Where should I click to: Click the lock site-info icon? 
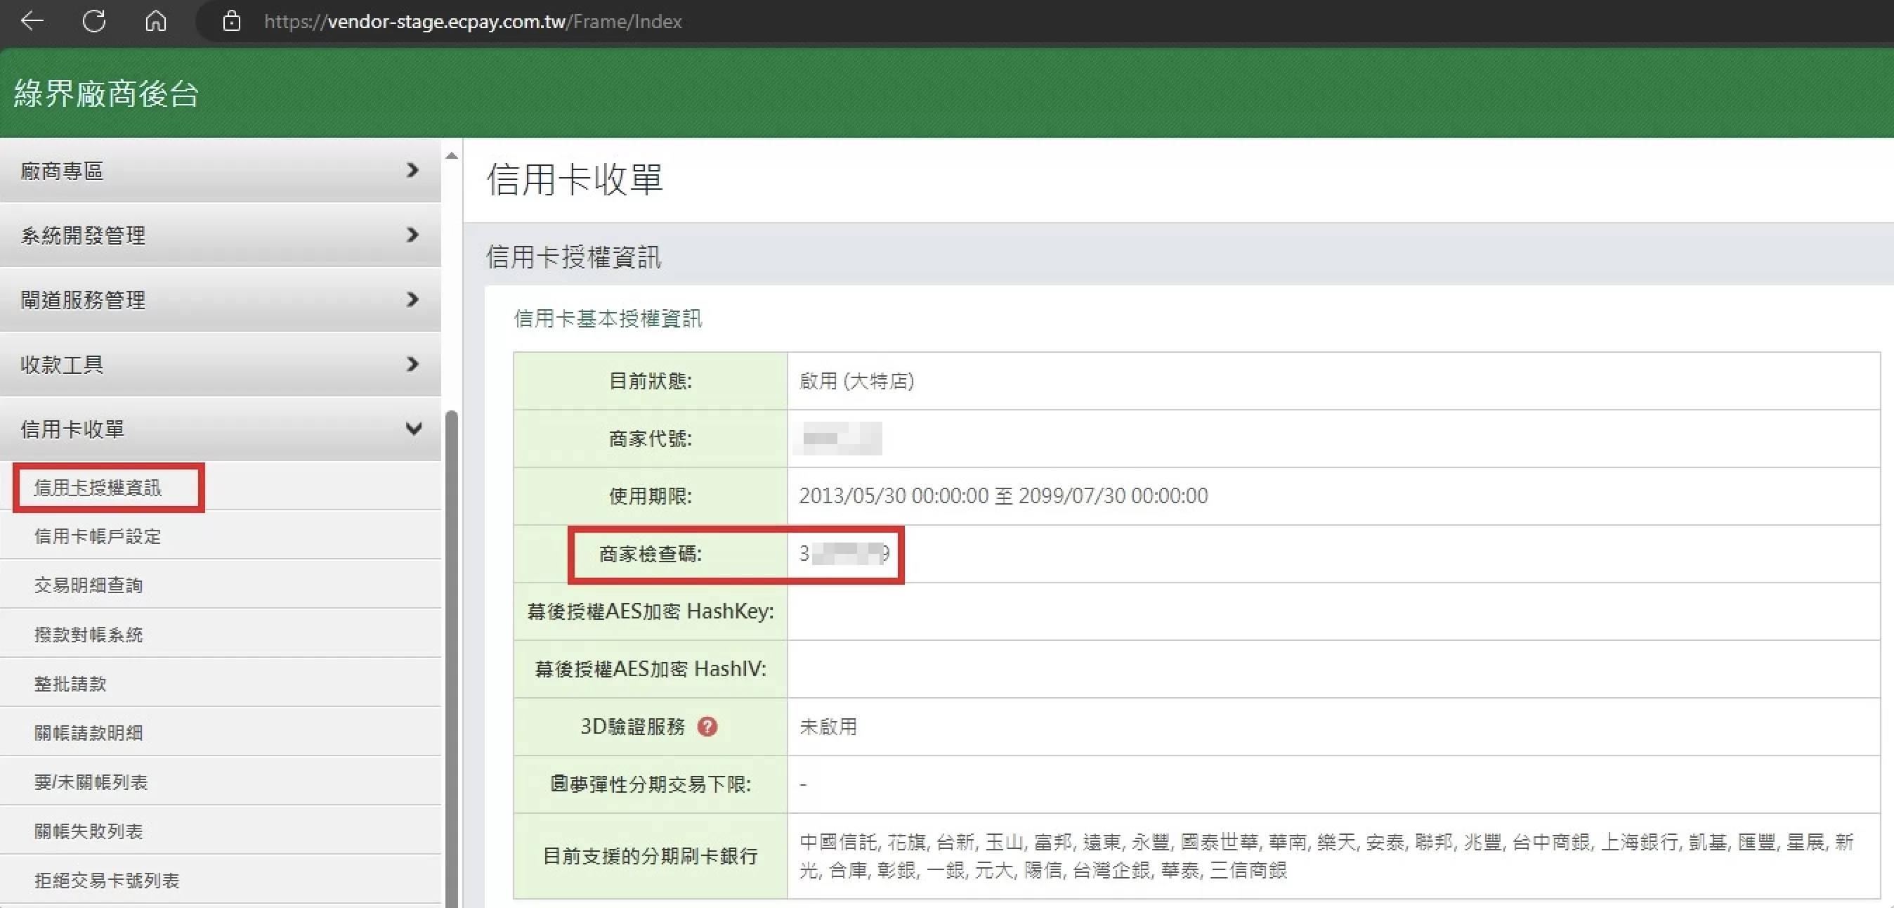[x=232, y=21]
